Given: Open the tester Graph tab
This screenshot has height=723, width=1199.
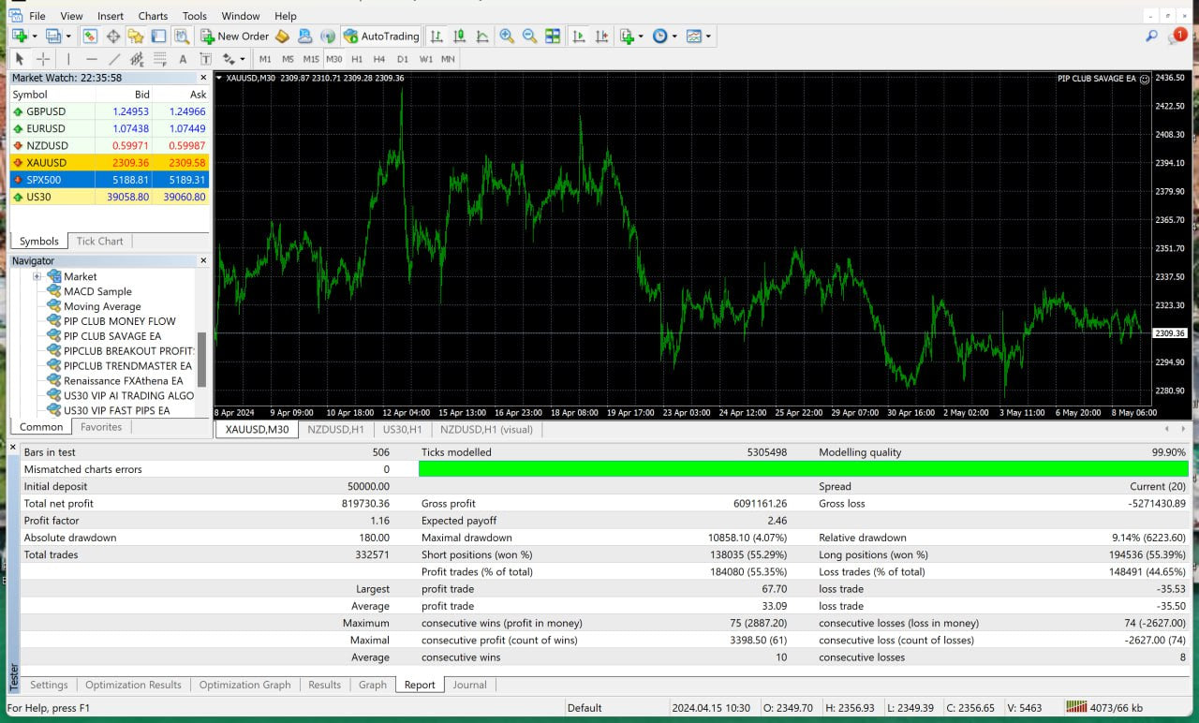Looking at the screenshot, I should click(373, 685).
